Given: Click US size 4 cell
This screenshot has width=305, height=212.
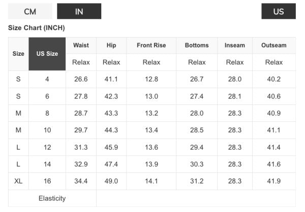Looking at the screenshot, I should click(x=47, y=79).
